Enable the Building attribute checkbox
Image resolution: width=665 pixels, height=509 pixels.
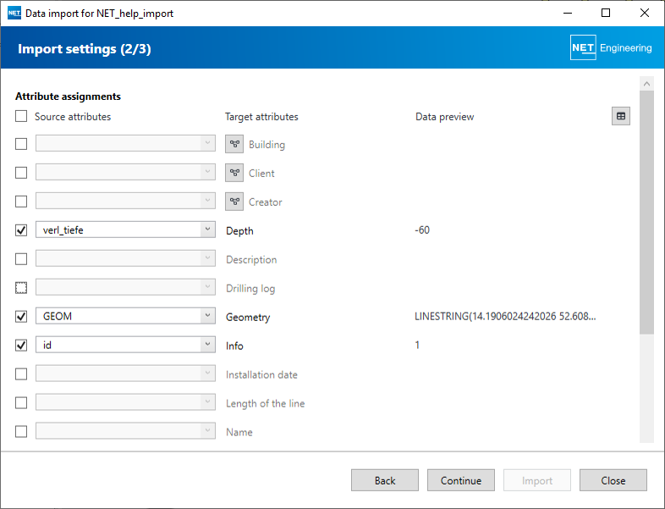[x=21, y=144]
